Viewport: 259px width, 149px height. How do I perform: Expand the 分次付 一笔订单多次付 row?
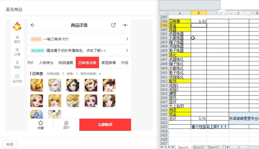click(x=79, y=39)
